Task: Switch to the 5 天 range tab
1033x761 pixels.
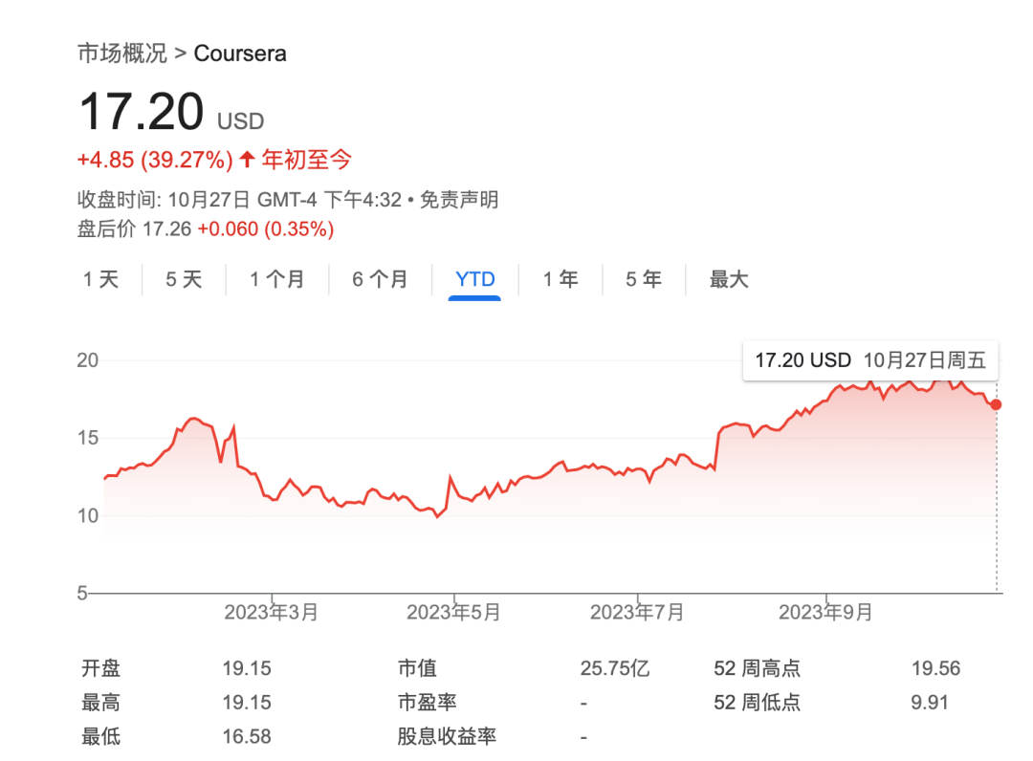Action: tap(184, 279)
